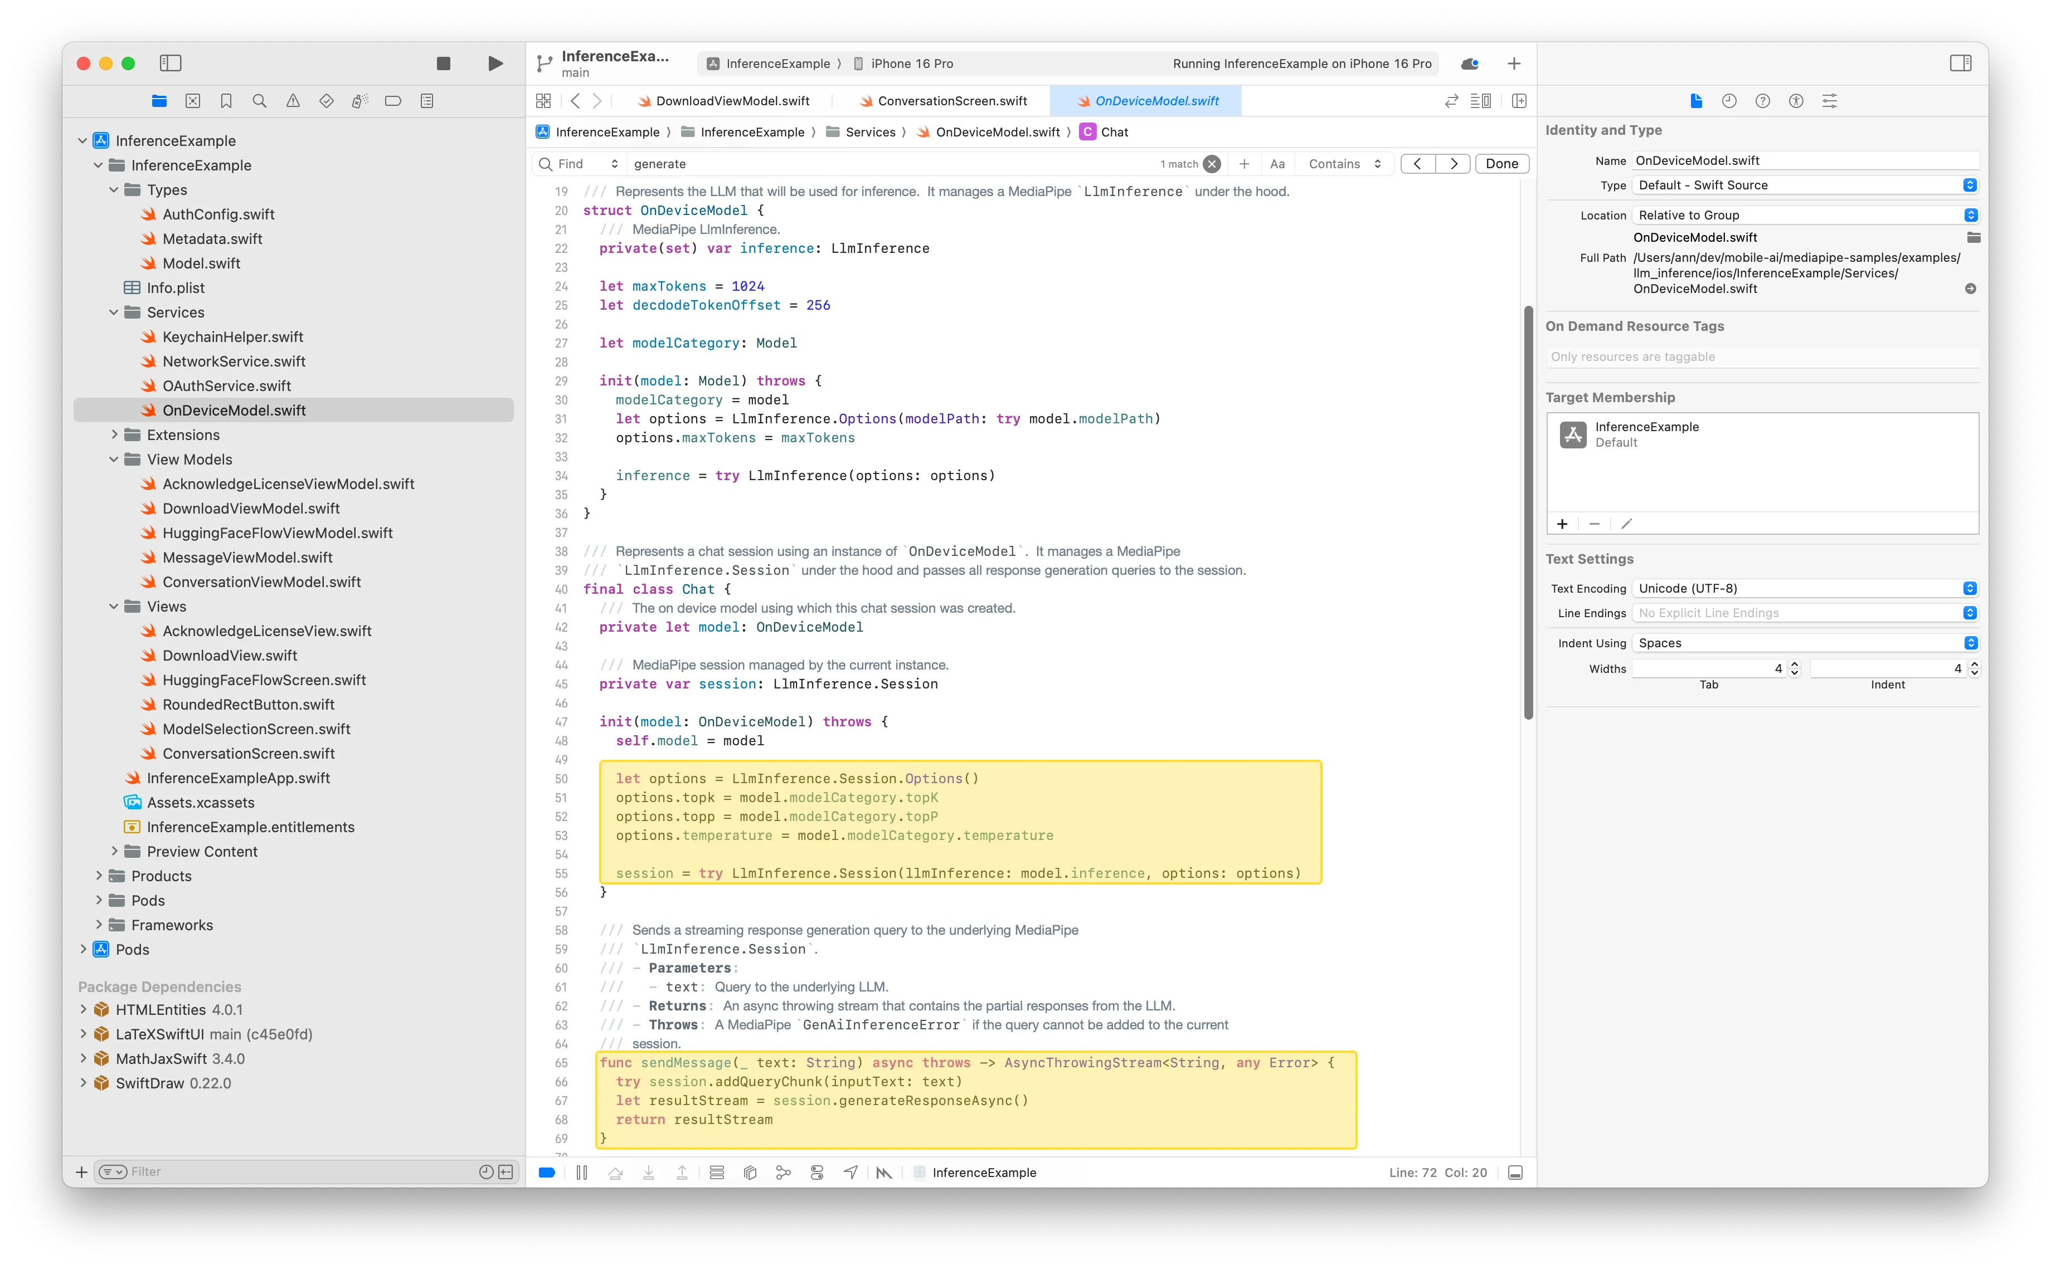Show the History inspector clock icon

(x=1728, y=101)
